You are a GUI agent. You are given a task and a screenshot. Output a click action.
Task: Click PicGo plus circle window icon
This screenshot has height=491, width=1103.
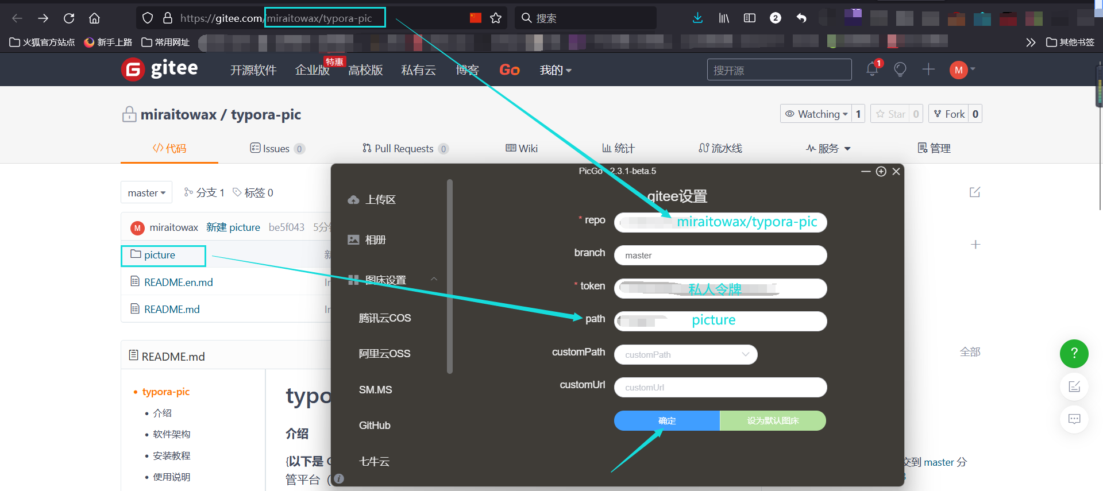(881, 171)
